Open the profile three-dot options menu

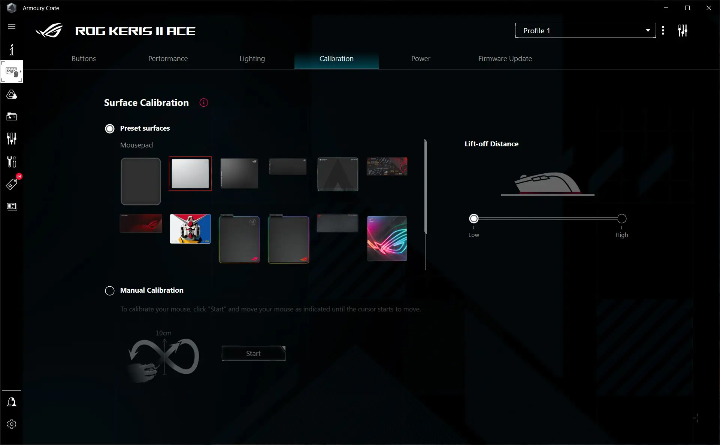pos(663,30)
